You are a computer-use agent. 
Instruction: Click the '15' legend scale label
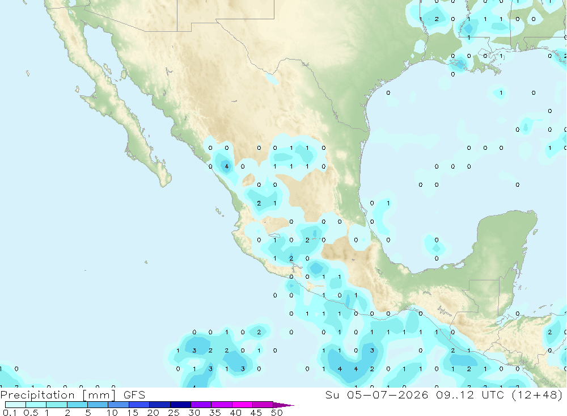pos(133,413)
